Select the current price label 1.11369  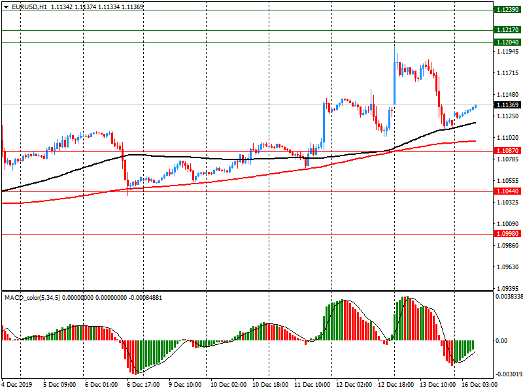[x=507, y=105]
